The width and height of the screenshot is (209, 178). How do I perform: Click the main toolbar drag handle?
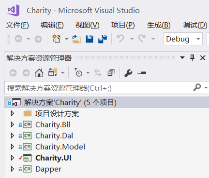(8, 39)
